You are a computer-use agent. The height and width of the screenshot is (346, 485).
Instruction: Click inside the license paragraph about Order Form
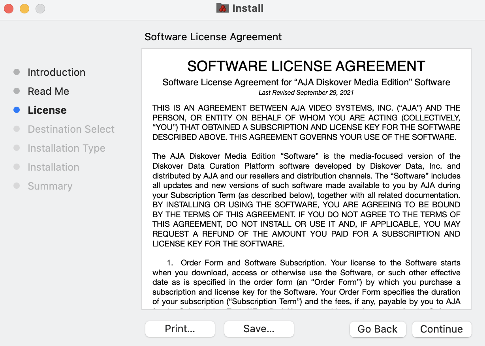306,282
